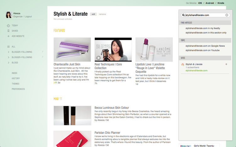Click the heart icon on the Chantecaille article
Image resolution: width=236 pixels, height=147 pixels.
[x=56, y=83]
